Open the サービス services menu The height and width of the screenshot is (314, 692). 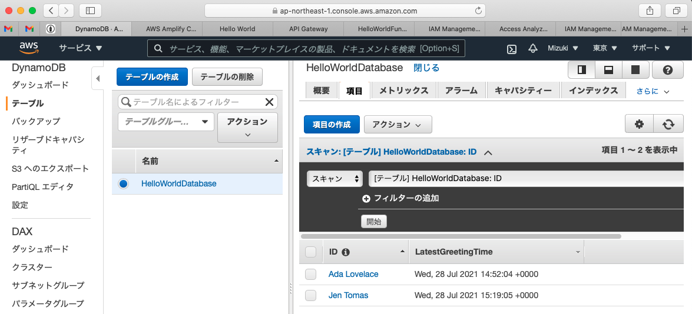point(81,48)
